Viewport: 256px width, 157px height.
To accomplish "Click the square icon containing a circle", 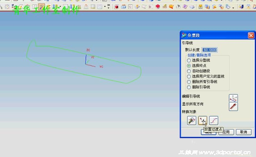I will tap(130, 7).
